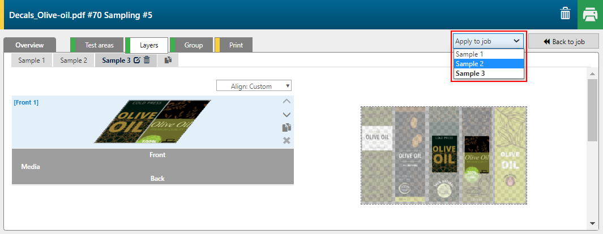Open the Align: Custom dropdown
The height and width of the screenshot is (234, 603).
(254, 86)
